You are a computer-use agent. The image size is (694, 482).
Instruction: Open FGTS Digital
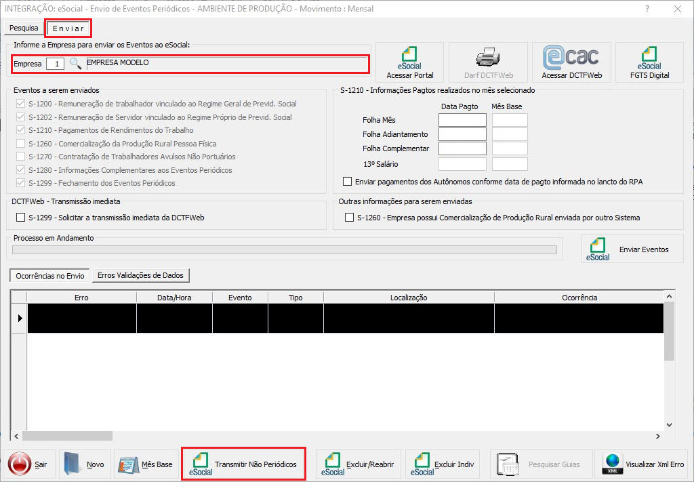click(x=649, y=62)
